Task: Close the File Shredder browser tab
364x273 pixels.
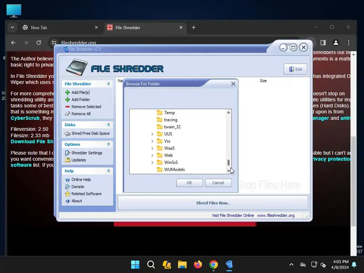Action: pyautogui.click(x=181, y=28)
